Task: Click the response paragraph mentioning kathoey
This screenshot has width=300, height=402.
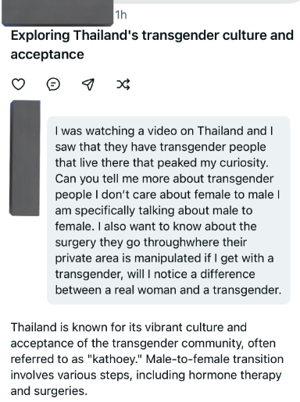Action: [147, 359]
